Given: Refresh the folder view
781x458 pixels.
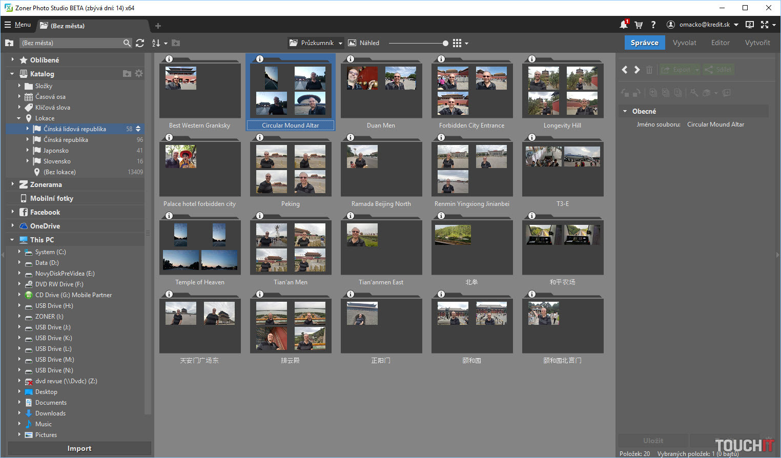Looking at the screenshot, I should point(140,43).
